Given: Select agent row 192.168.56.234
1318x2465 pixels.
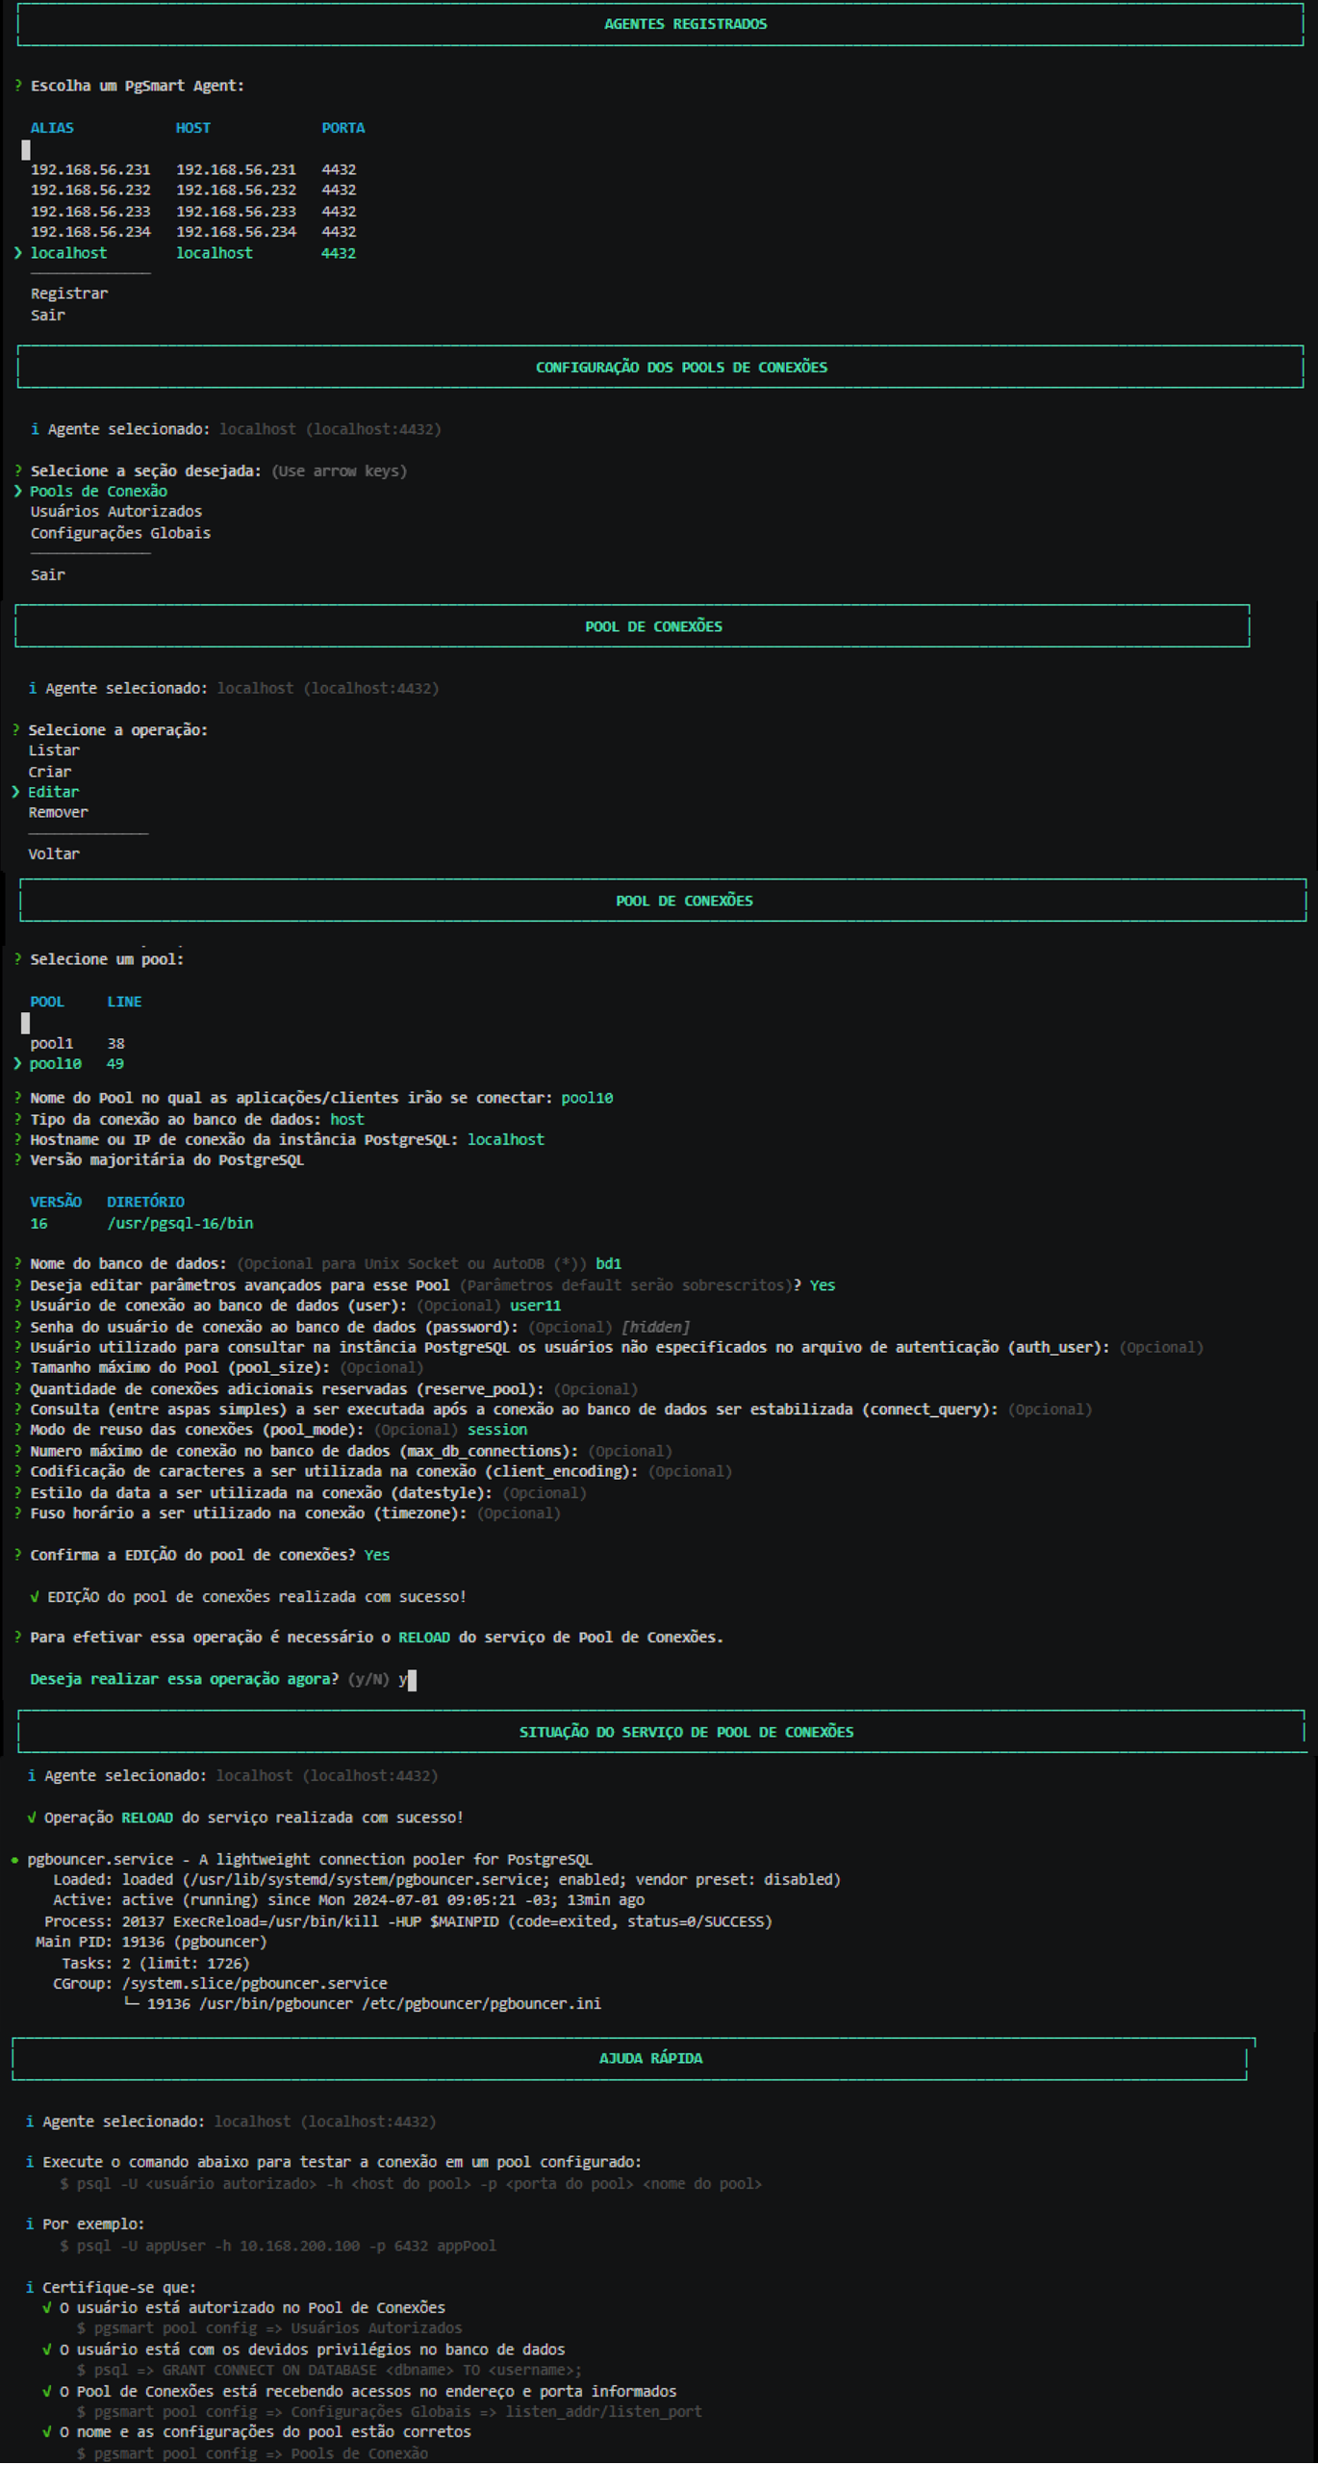Looking at the screenshot, I should point(192,232).
